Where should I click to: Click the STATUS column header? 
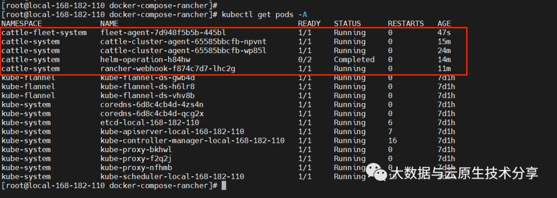348,24
